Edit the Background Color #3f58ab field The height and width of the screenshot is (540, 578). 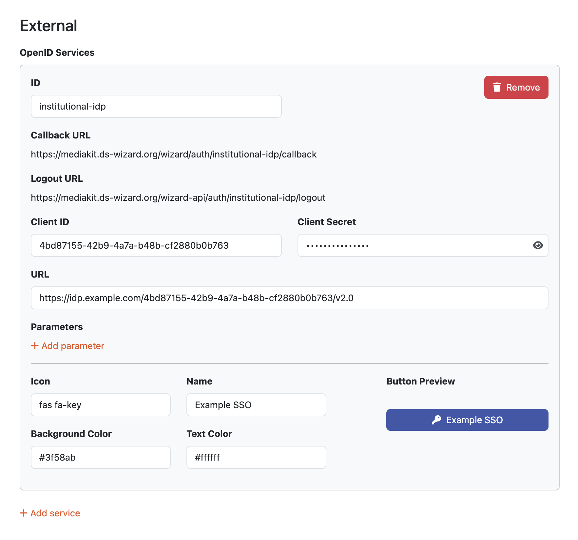tap(101, 457)
